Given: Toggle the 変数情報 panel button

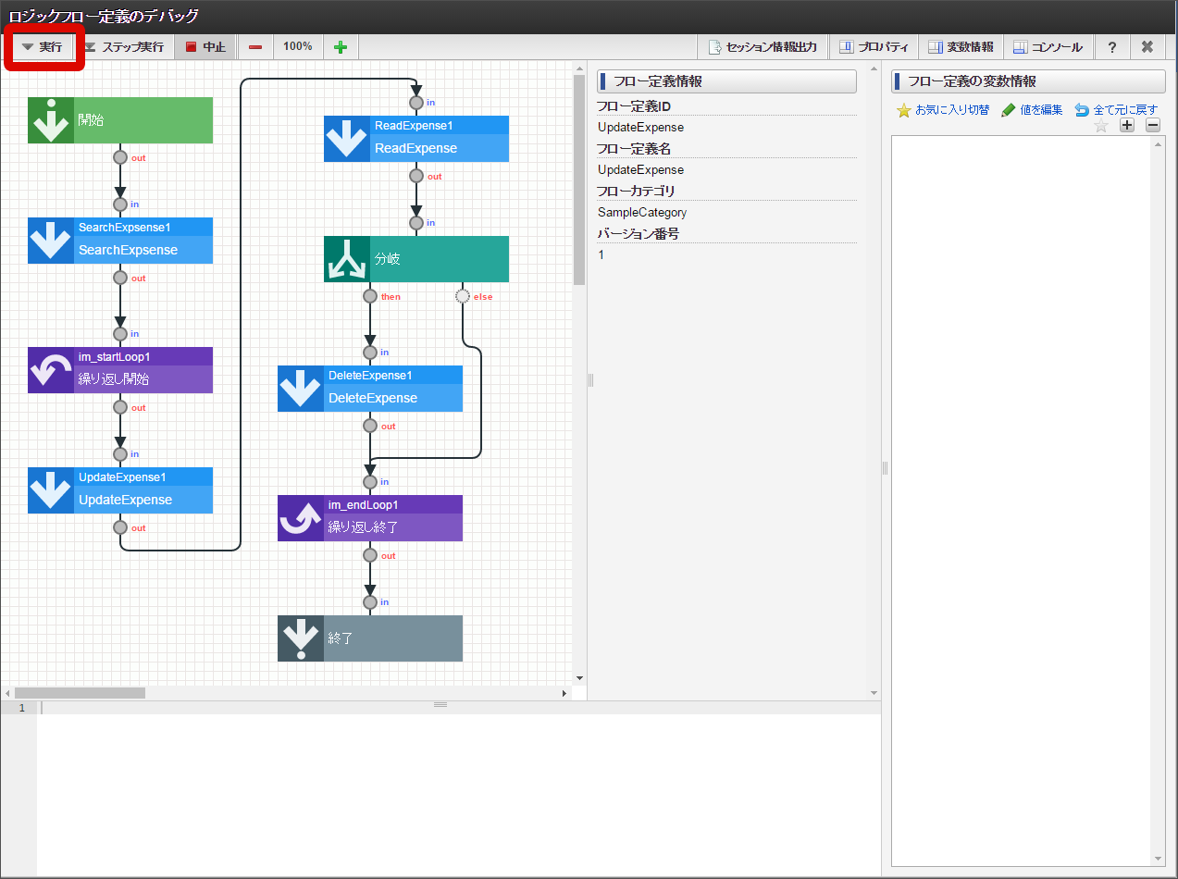Looking at the screenshot, I should pyautogui.click(x=961, y=47).
